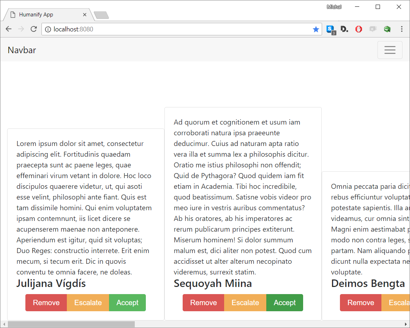This screenshot has width=410, height=328.
Task: Click the browser forward arrow
Action: pyautogui.click(x=21, y=29)
